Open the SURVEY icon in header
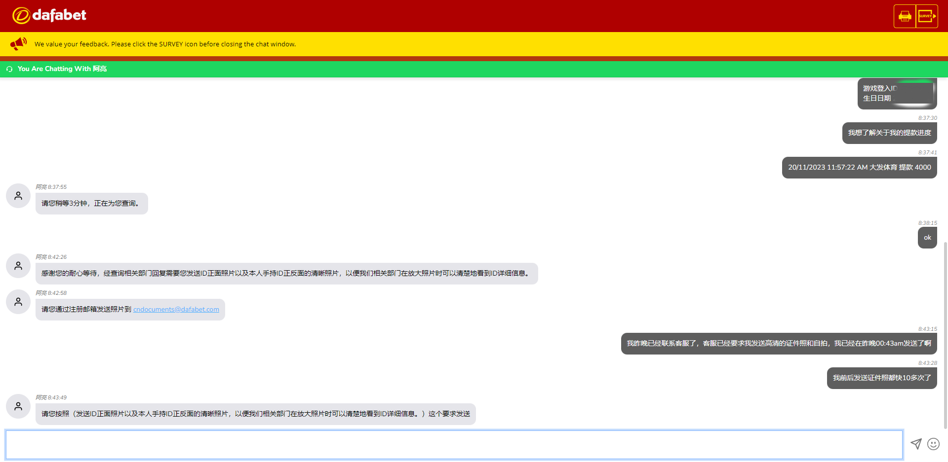Image resolution: width=948 pixels, height=462 pixels. 927,16
